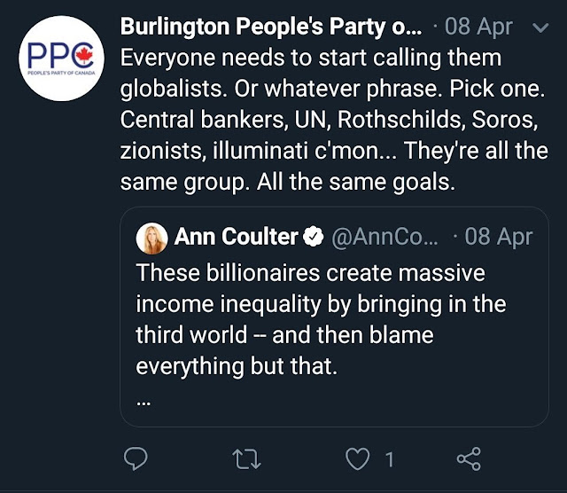Expand the ellipsis in the quoted tweet
Image resolution: width=567 pixels, height=493 pixels.
coord(144,403)
